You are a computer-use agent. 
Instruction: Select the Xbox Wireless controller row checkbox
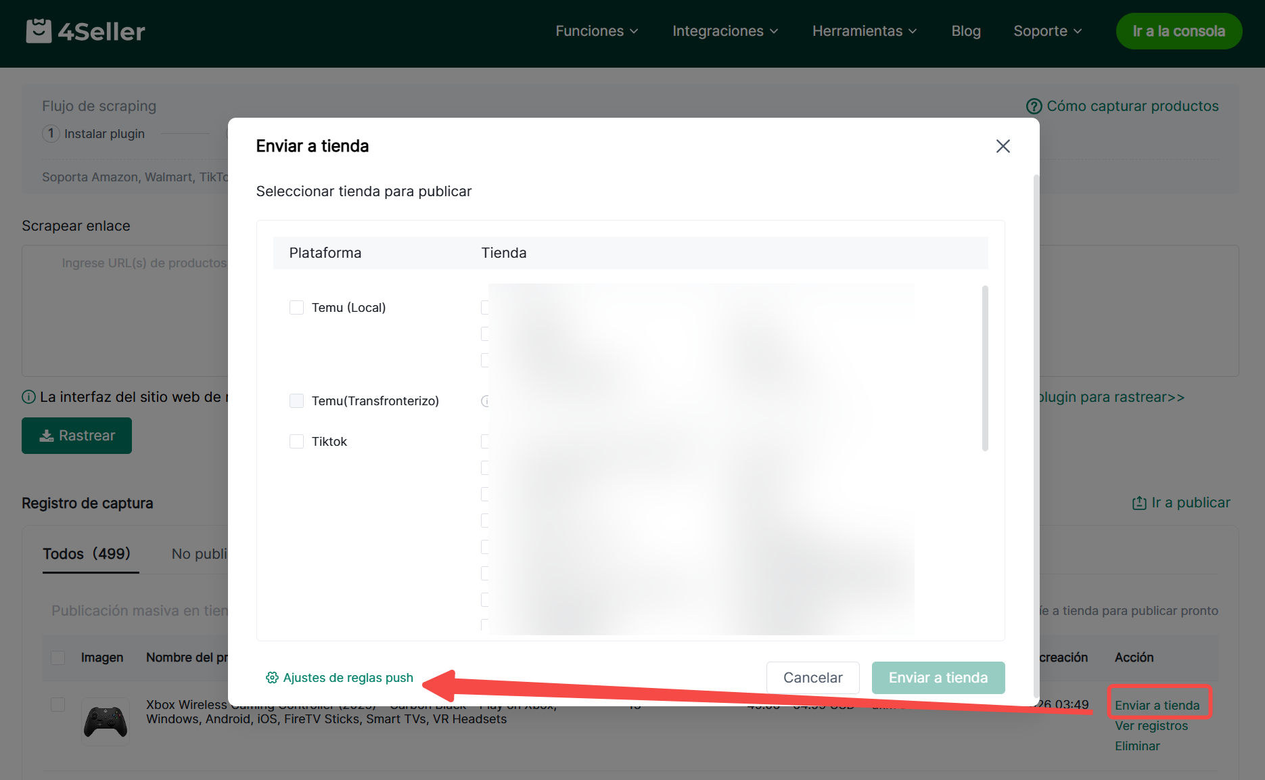58,705
